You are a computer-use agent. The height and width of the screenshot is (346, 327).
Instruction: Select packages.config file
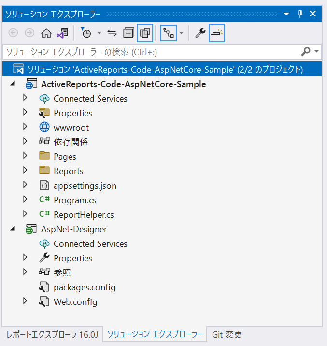[x=85, y=287]
